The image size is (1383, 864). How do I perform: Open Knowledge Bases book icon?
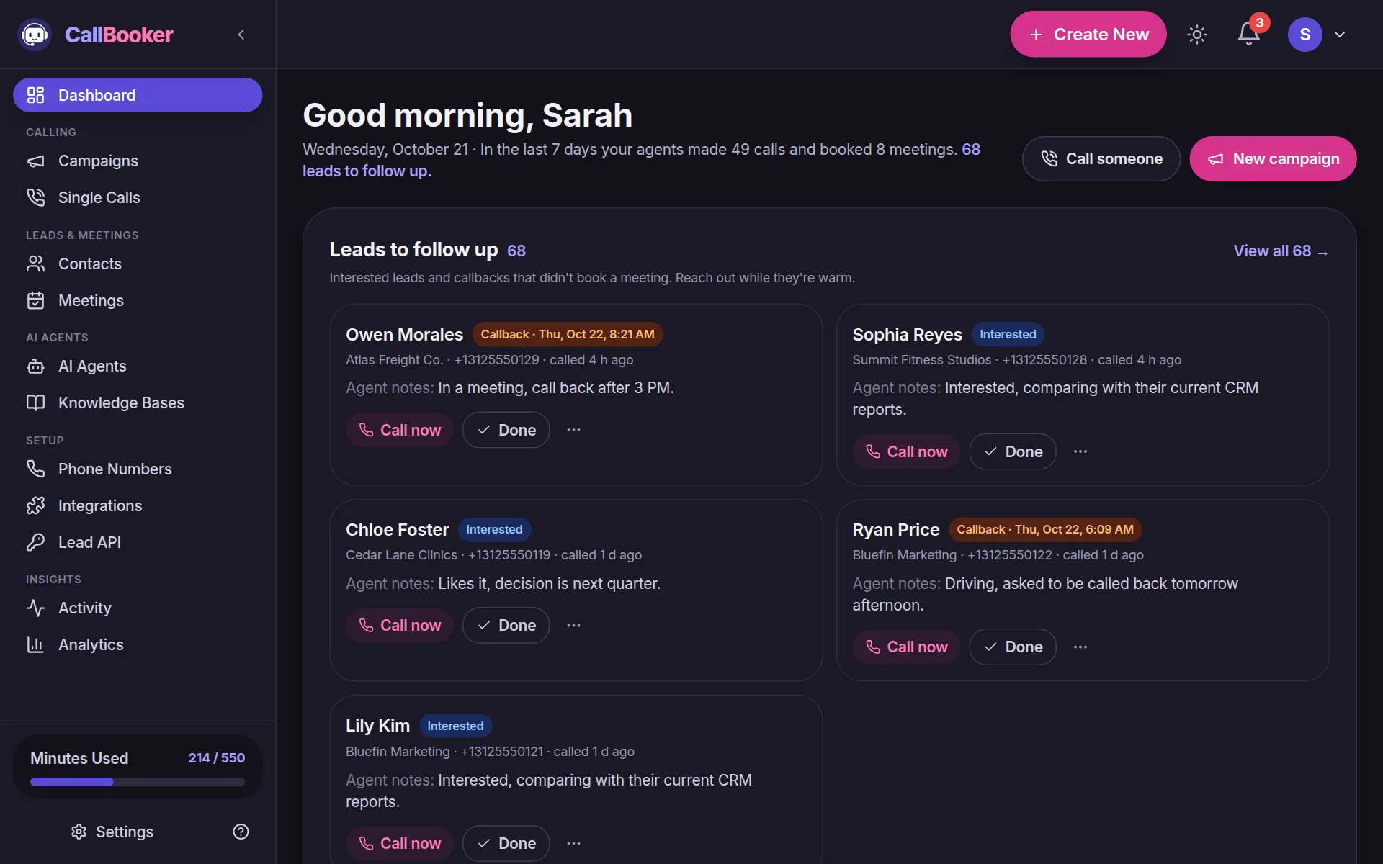point(35,402)
